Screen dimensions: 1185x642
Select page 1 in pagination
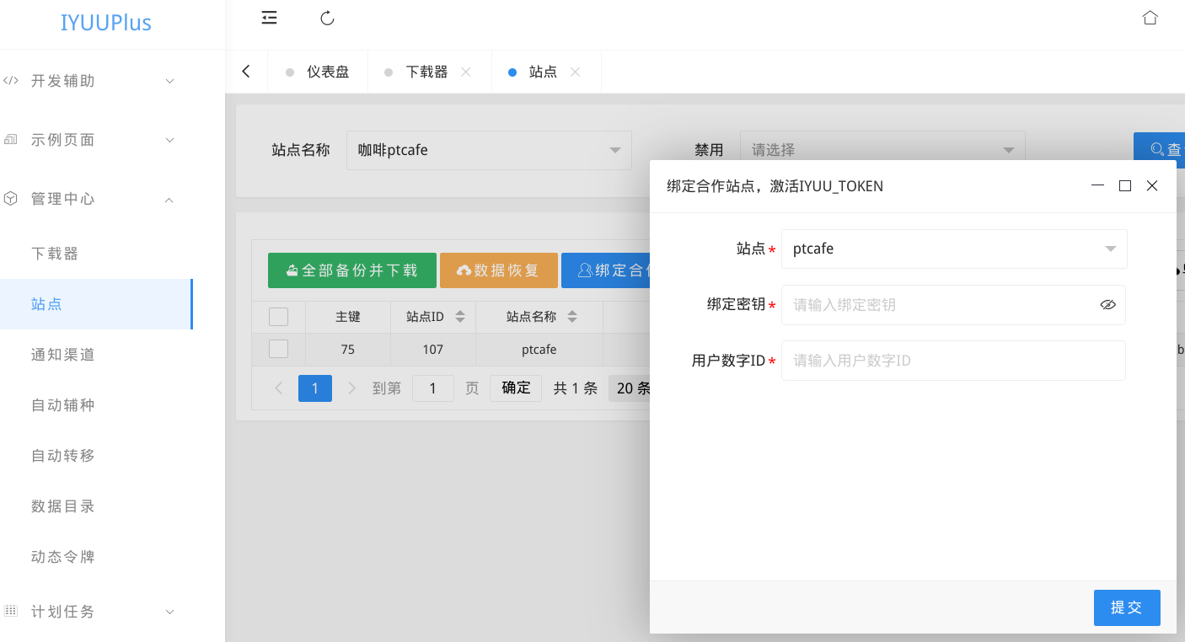click(315, 388)
